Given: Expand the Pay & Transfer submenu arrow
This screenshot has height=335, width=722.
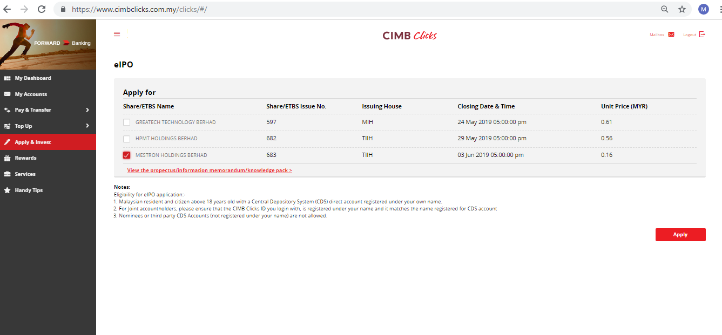Looking at the screenshot, I should [87, 110].
